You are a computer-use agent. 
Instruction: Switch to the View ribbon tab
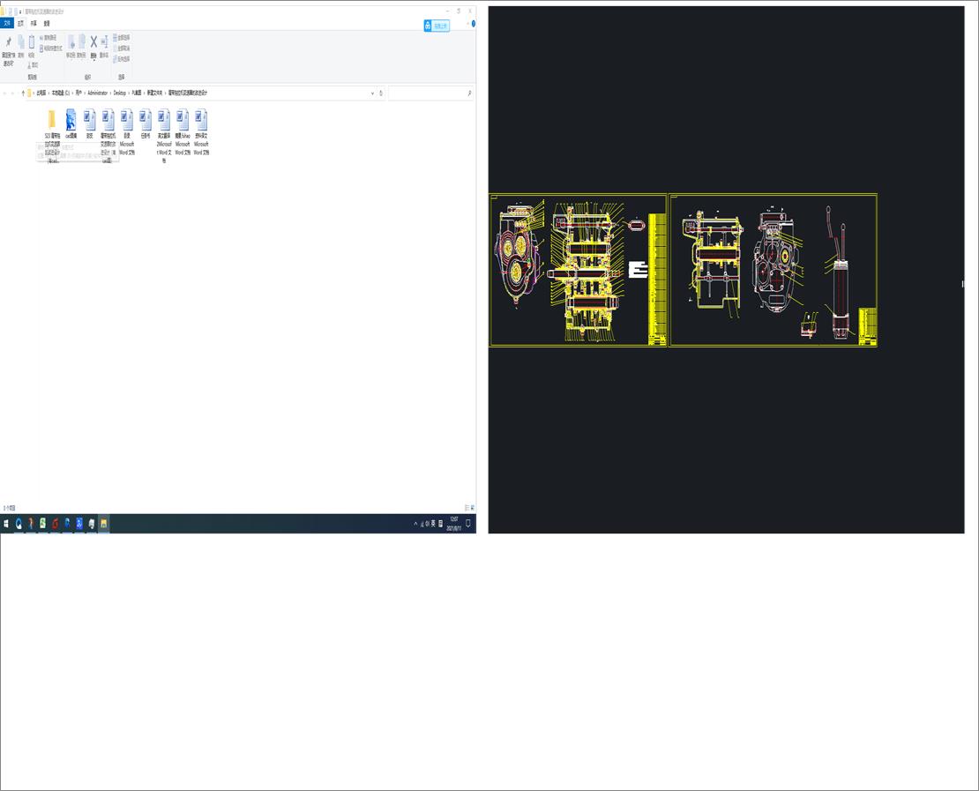[47, 23]
